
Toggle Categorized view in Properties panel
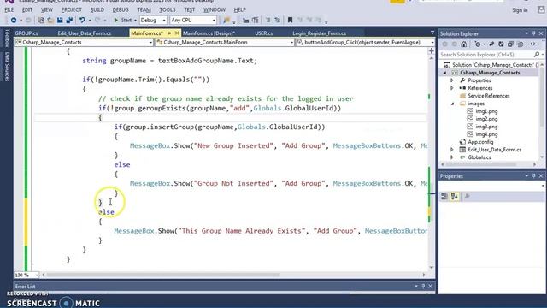[444, 197]
